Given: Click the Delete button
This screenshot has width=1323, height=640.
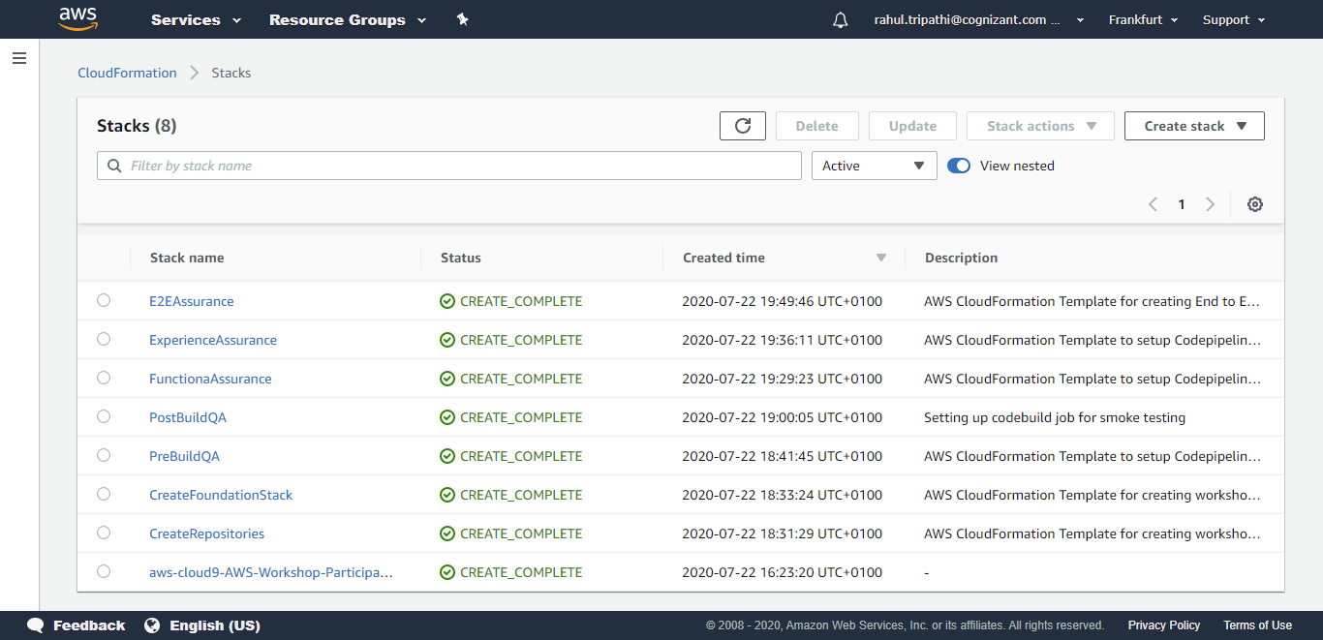Looking at the screenshot, I should point(817,126).
